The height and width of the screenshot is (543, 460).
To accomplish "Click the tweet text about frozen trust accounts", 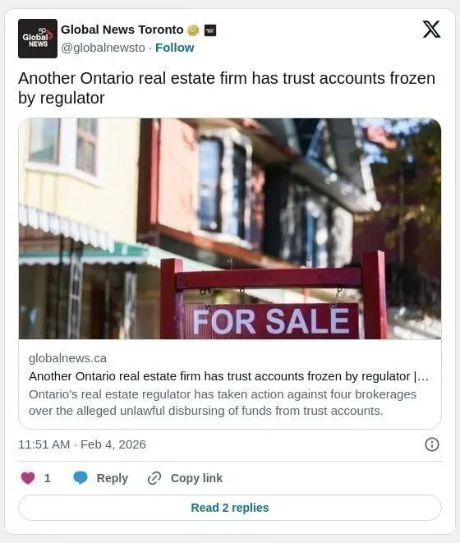I will [x=227, y=88].
